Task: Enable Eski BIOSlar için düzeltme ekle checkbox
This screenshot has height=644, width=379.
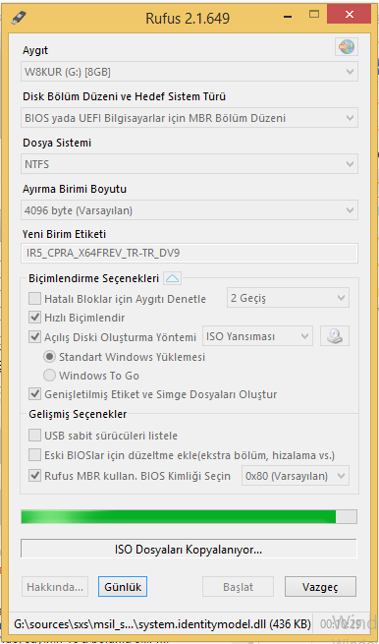Action: [x=34, y=455]
